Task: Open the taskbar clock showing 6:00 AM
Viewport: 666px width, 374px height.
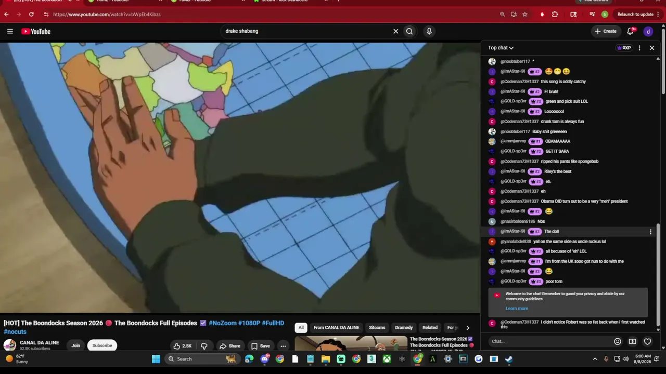Action: [x=643, y=359]
